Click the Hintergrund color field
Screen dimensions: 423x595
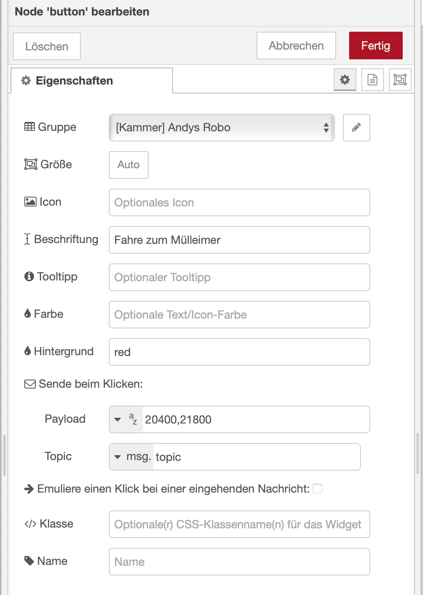tap(239, 352)
